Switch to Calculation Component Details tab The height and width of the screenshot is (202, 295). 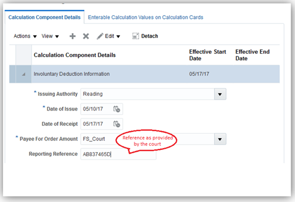tap(44, 17)
